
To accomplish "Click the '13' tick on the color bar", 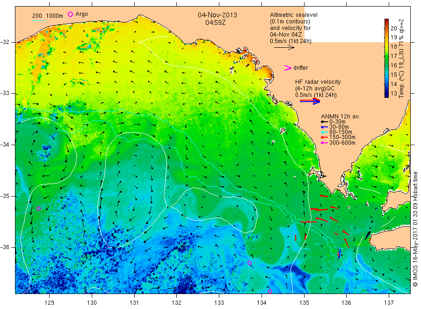I will click(x=393, y=94).
